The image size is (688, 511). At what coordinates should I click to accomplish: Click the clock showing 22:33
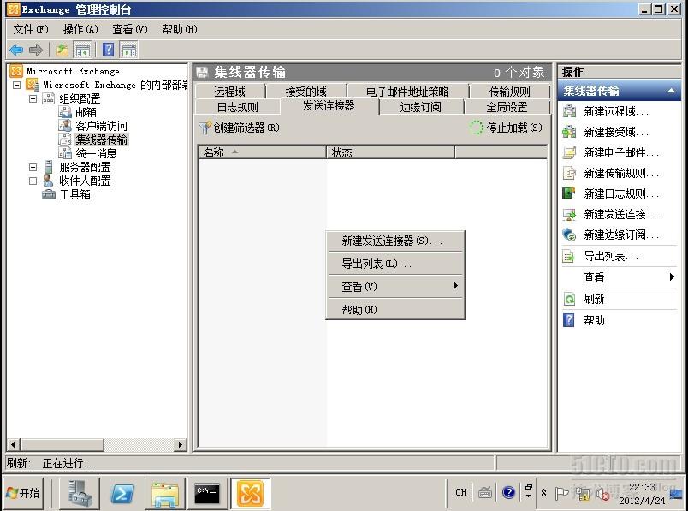642,487
